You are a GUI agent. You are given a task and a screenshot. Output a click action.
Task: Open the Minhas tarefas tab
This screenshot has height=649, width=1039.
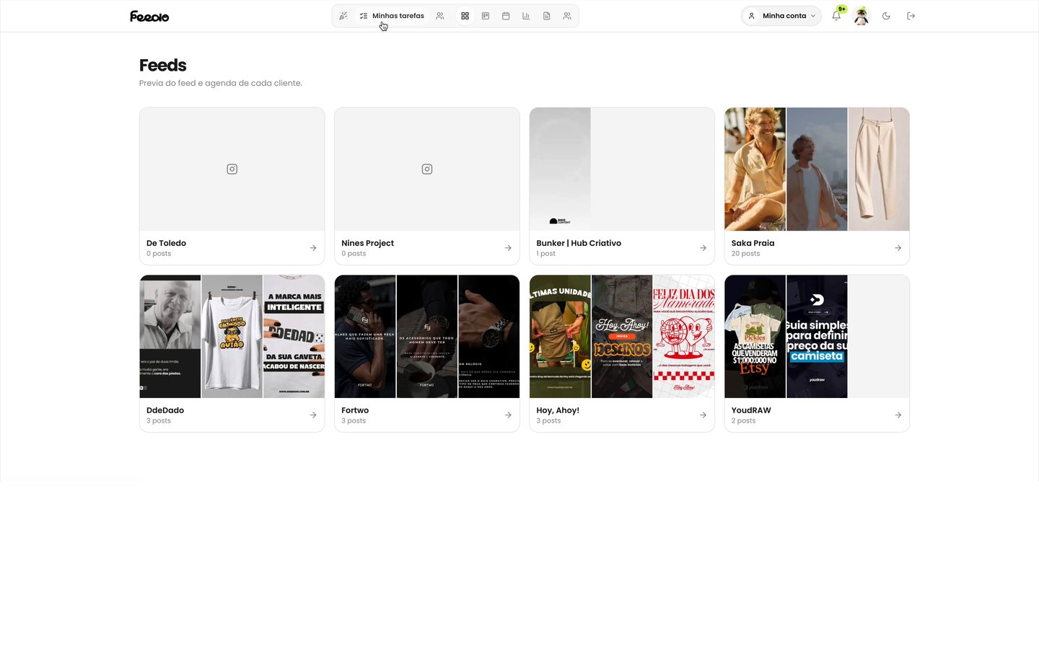[392, 16]
